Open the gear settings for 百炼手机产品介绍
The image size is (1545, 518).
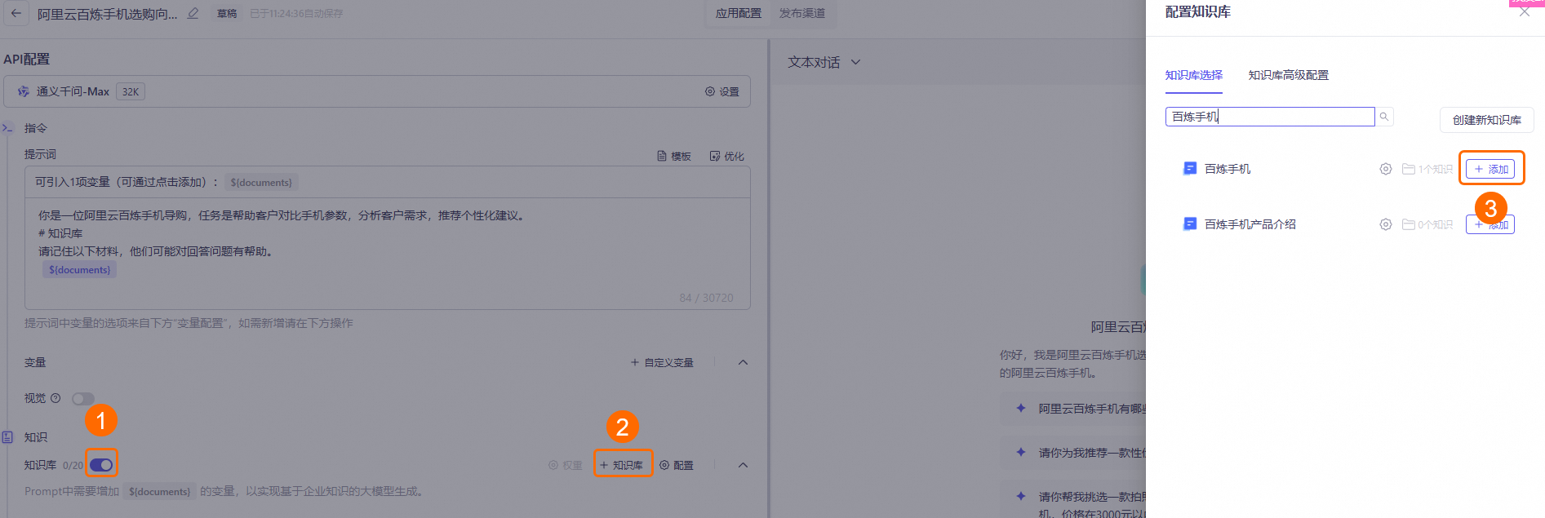1385,224
